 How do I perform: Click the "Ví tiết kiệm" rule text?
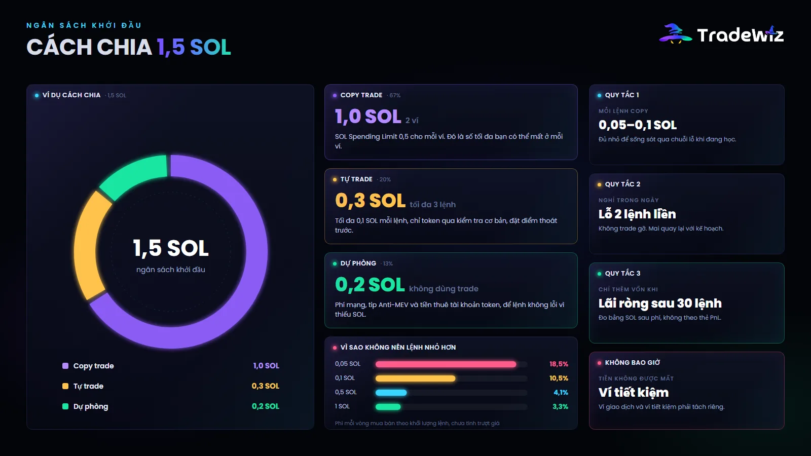point(634,392)
